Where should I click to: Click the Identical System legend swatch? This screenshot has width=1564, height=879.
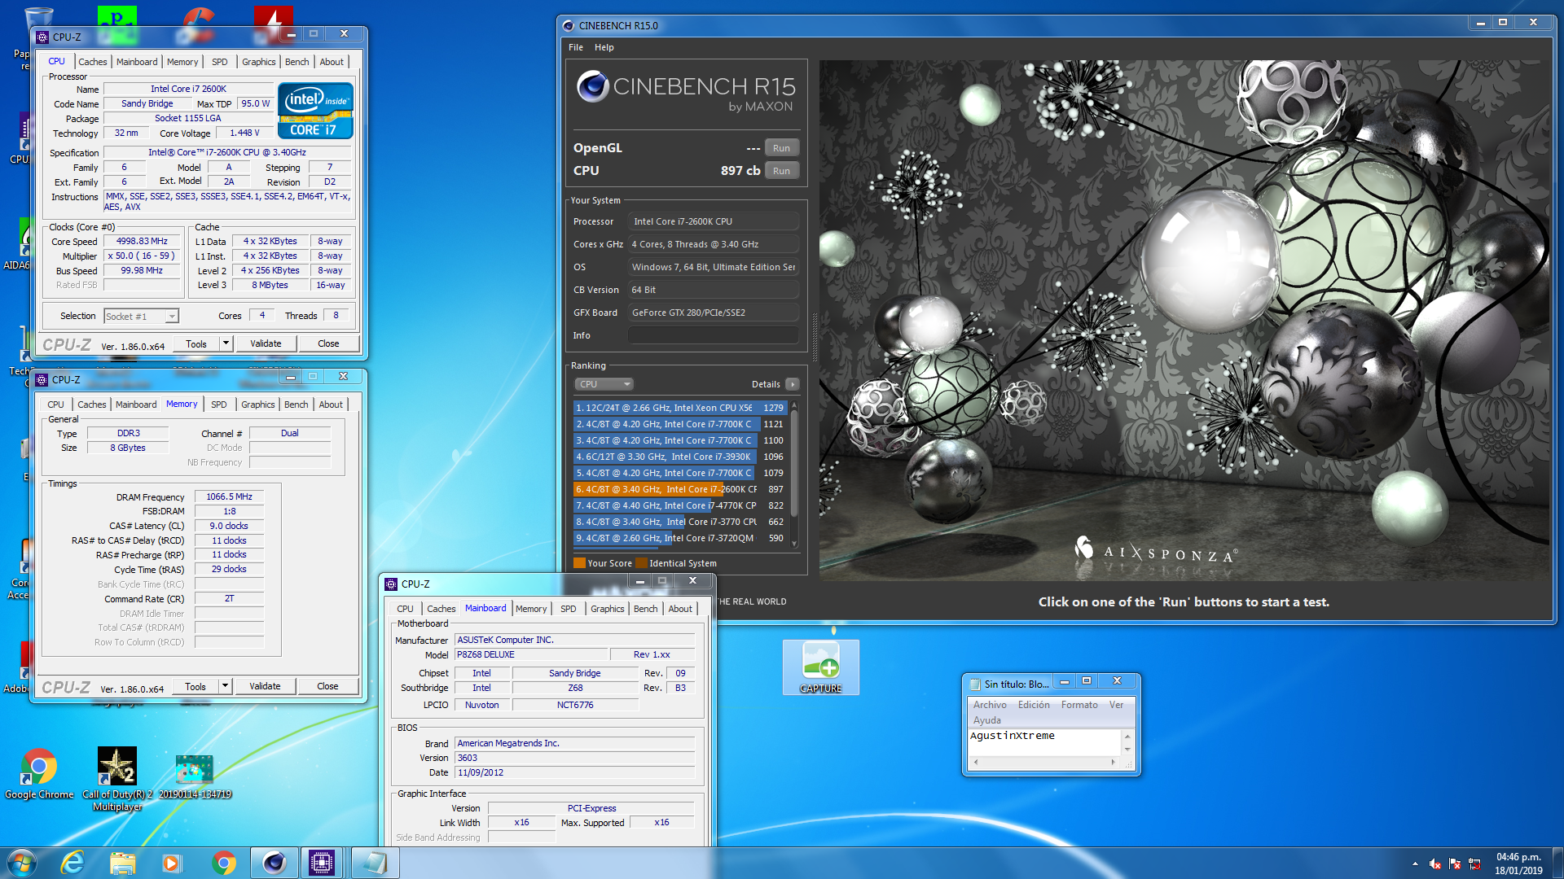click(641, 563)
